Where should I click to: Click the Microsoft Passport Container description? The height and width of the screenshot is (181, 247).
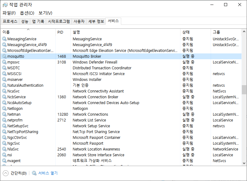(x=96, y=137)
